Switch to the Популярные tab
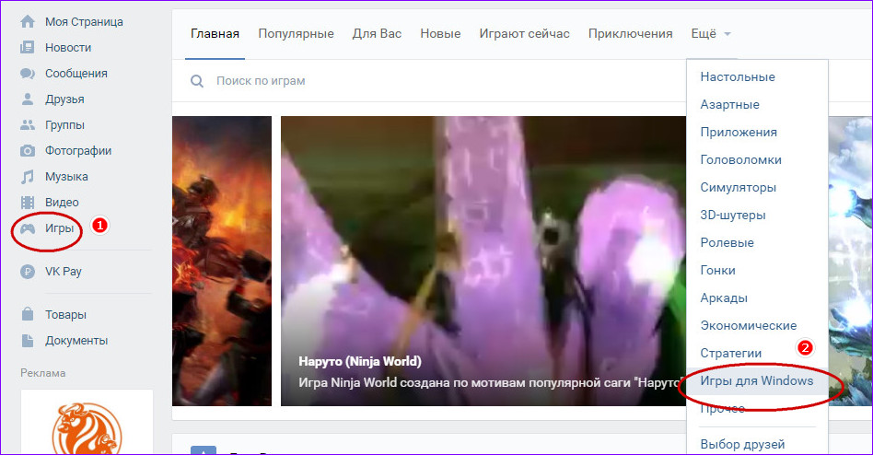The width and height of the screenshot is (873, 455). pyautogui.click(x=297, y=34)
